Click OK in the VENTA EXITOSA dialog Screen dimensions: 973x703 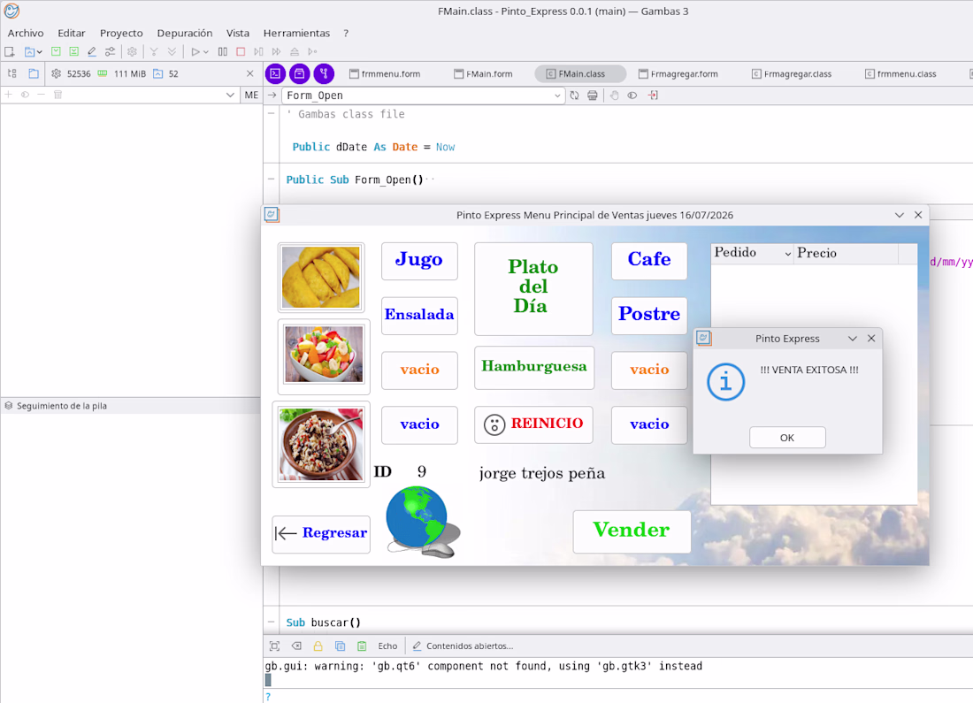(787, 438)
